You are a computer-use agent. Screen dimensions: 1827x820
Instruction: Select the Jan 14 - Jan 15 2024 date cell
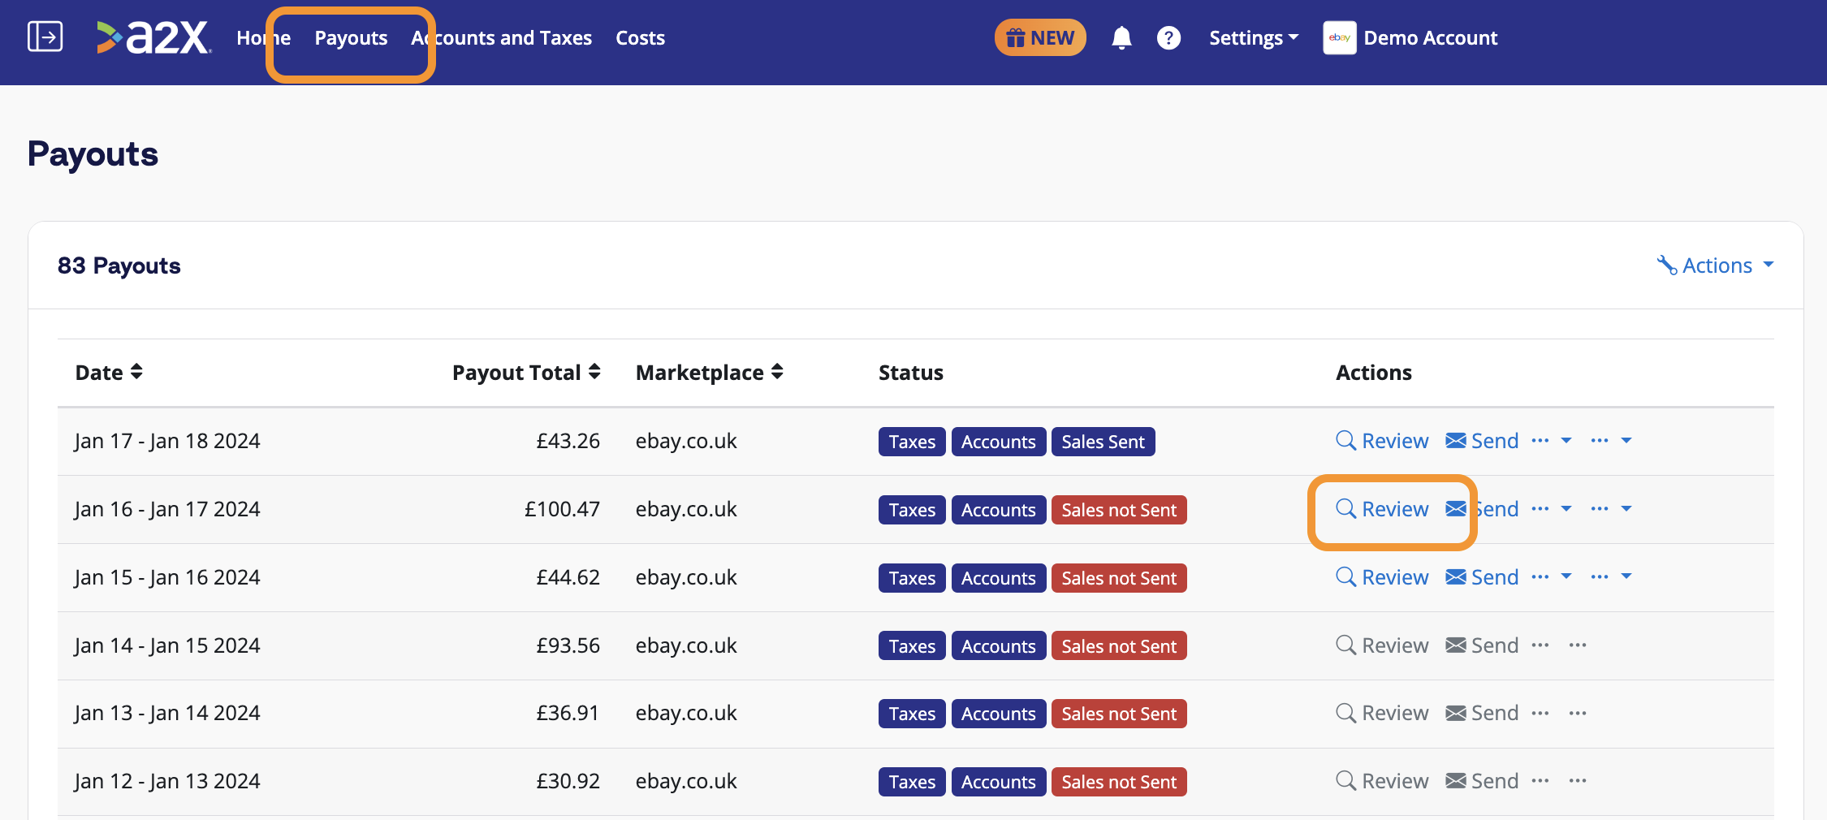point(167,645)
